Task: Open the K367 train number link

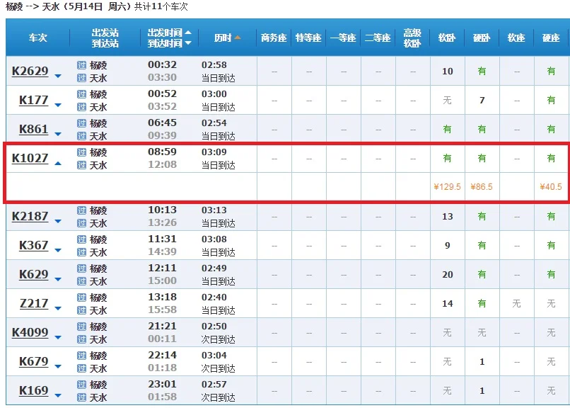Action: [x=33, y=245]
